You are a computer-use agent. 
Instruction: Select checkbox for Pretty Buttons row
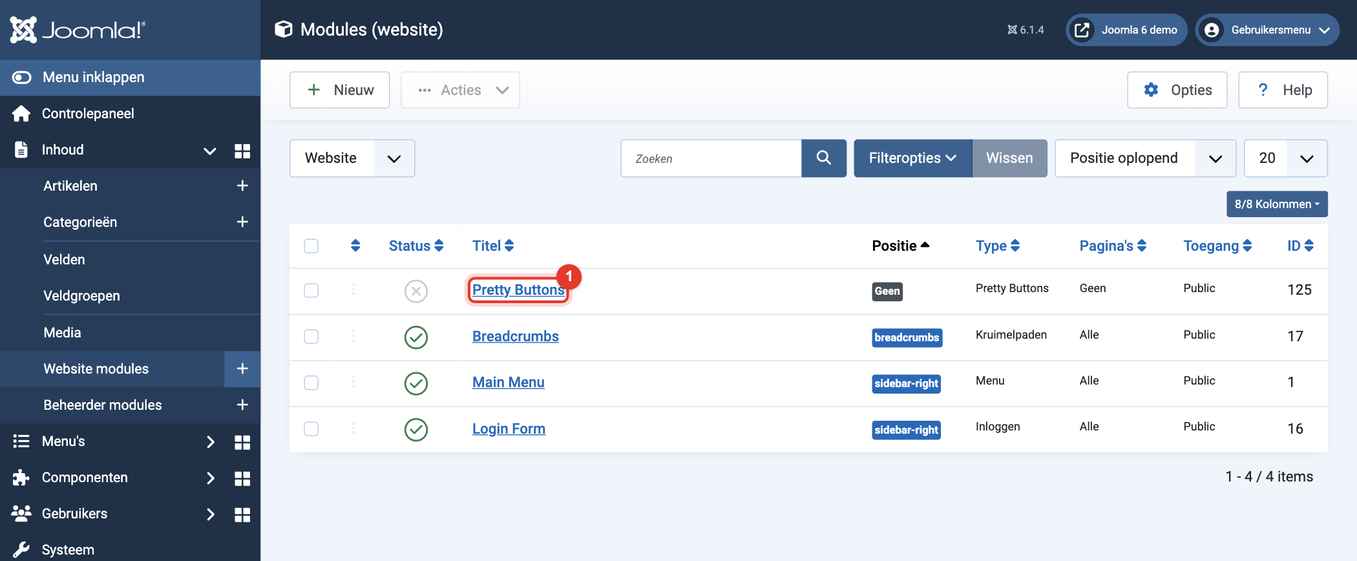tap(311, 291)
